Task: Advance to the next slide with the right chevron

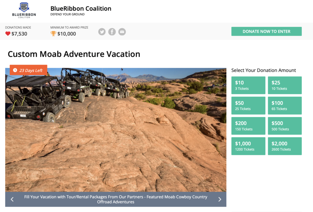Action: coord(219,199)
